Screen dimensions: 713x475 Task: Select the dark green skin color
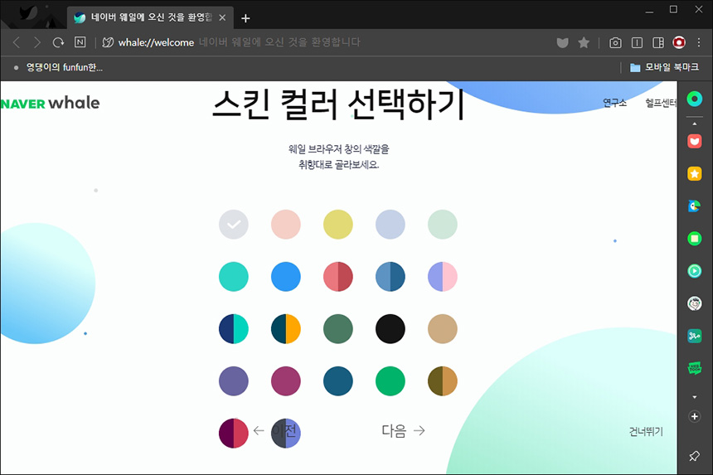(338, 329)
